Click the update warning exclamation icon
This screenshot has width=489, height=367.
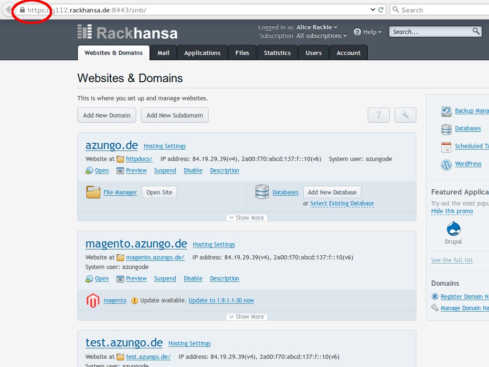134,301
